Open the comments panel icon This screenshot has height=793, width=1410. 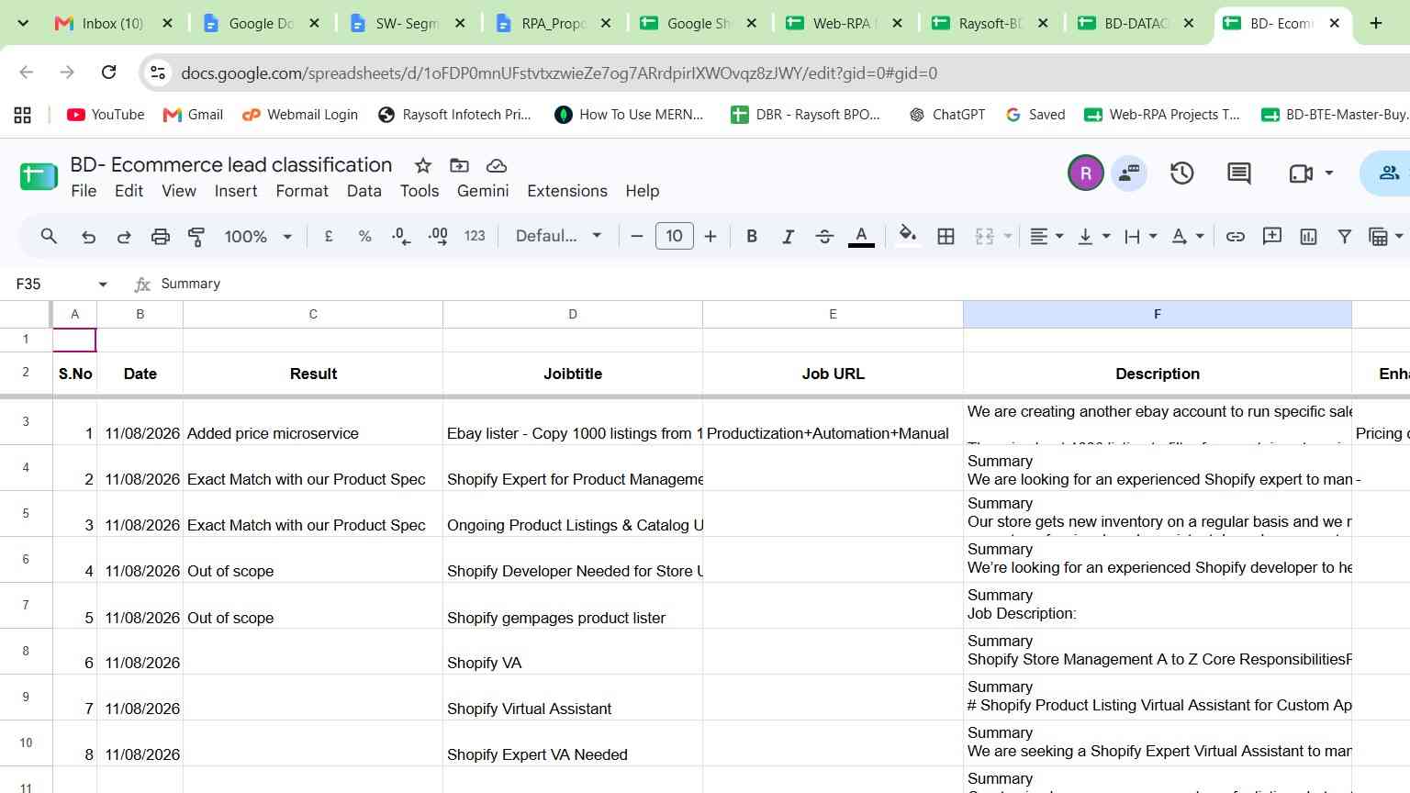[1239, 173]
